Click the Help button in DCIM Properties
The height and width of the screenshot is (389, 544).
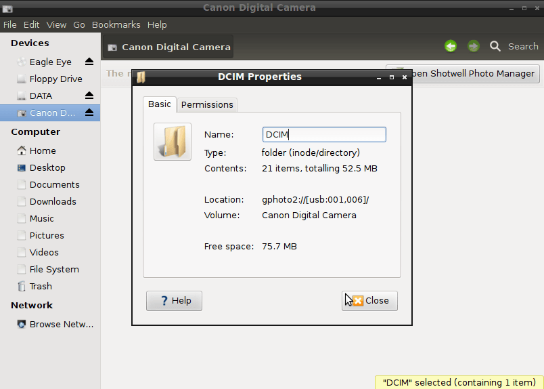coord(174,301)
